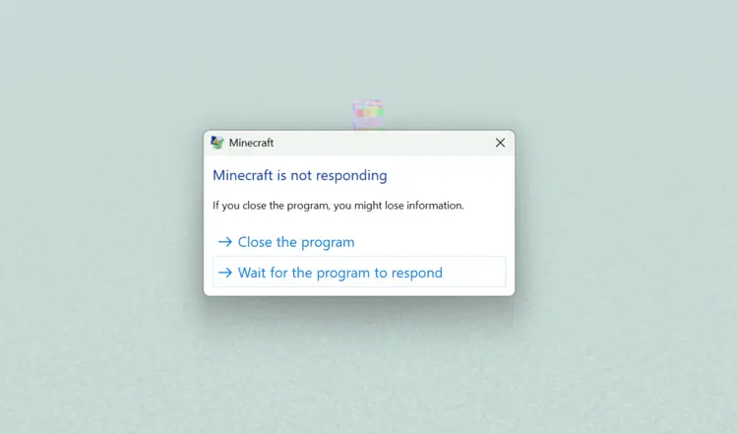Image resolution: width=738 pixels, height=434 pixels.
Task: Click the word Wait in second option
Action: click(x=252, y=273)
